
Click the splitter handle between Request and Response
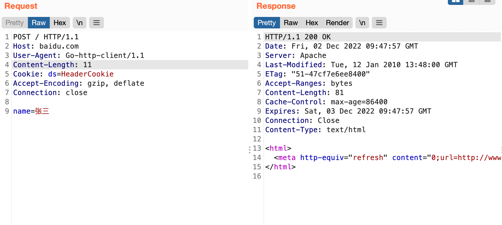pyautogui.click(x=250, y=150)
